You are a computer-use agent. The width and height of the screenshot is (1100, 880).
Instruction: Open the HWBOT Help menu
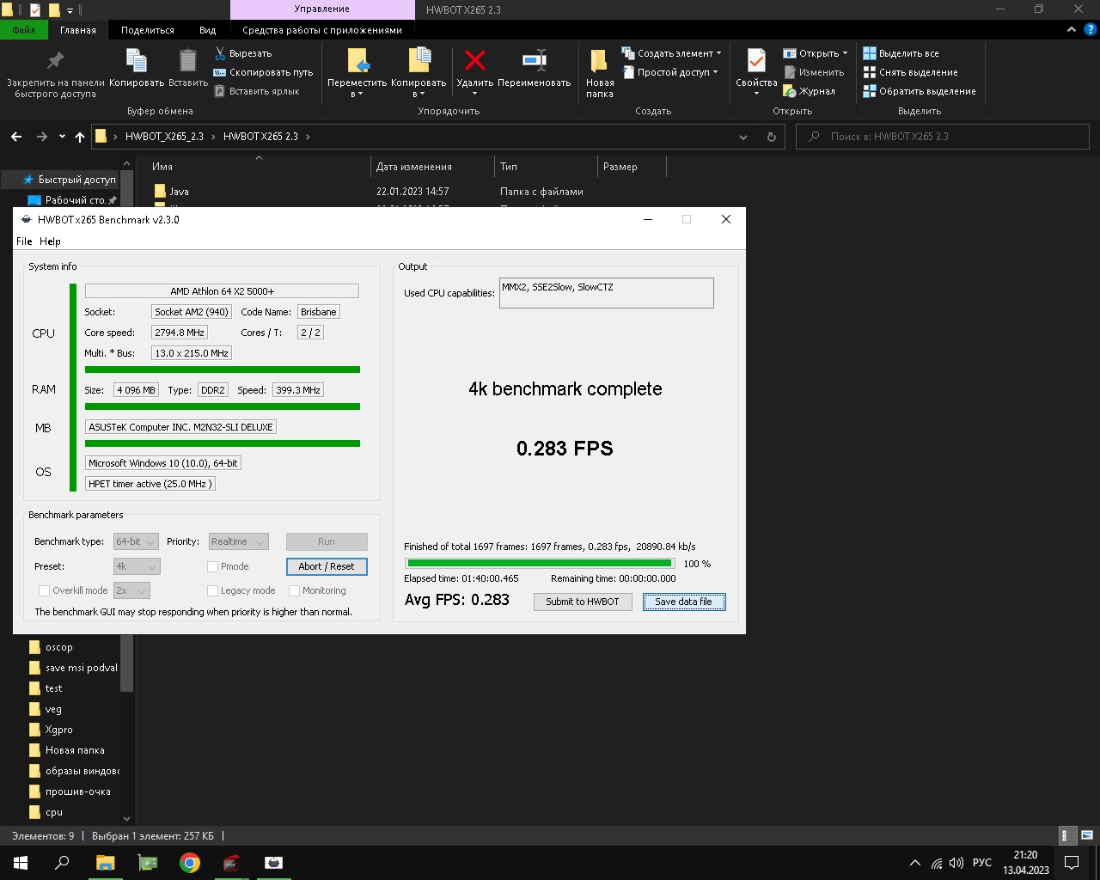tap(50, 241)
